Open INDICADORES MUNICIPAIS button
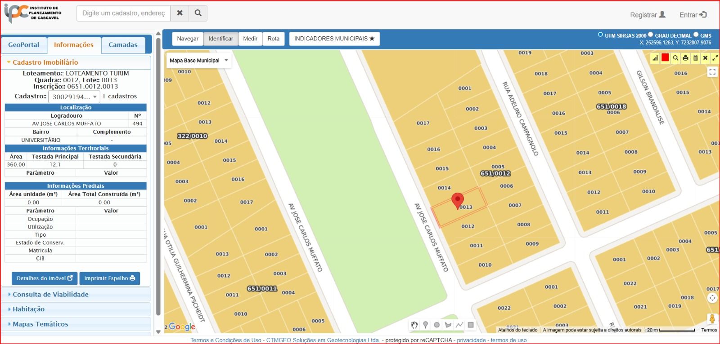720x344 pixels. pyautogui.click(x=334, y=39)
